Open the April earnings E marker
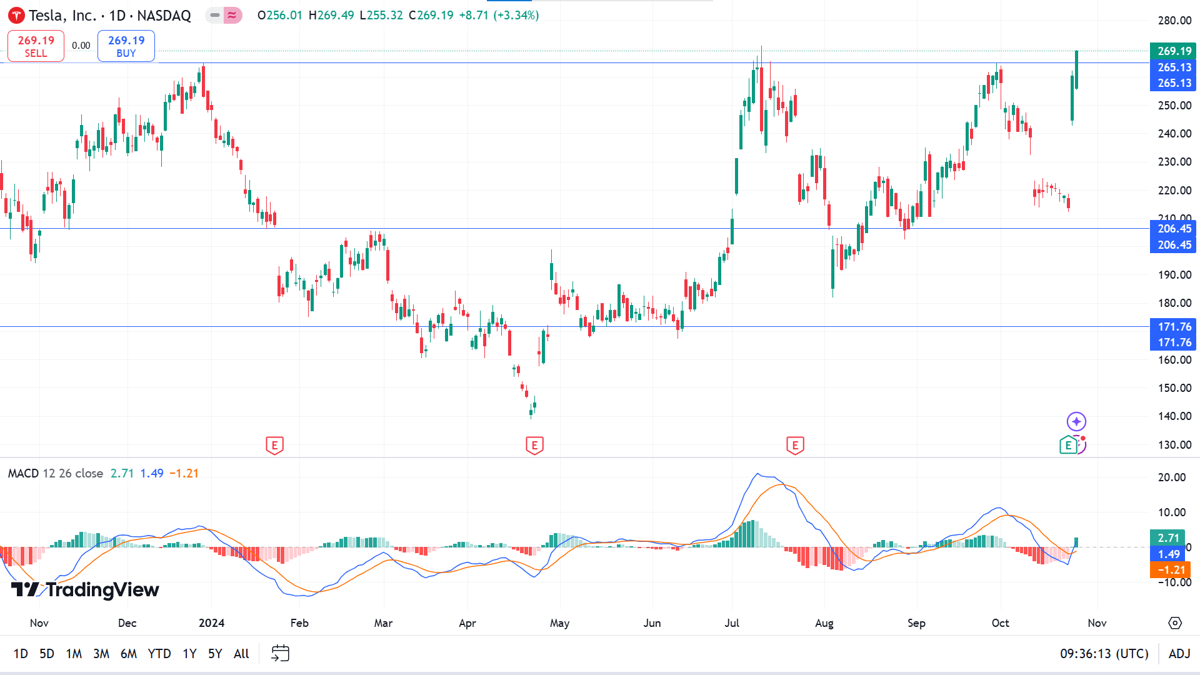This screenshot has height=675, width=1200. pyautogui.click(x=534, y=446)
